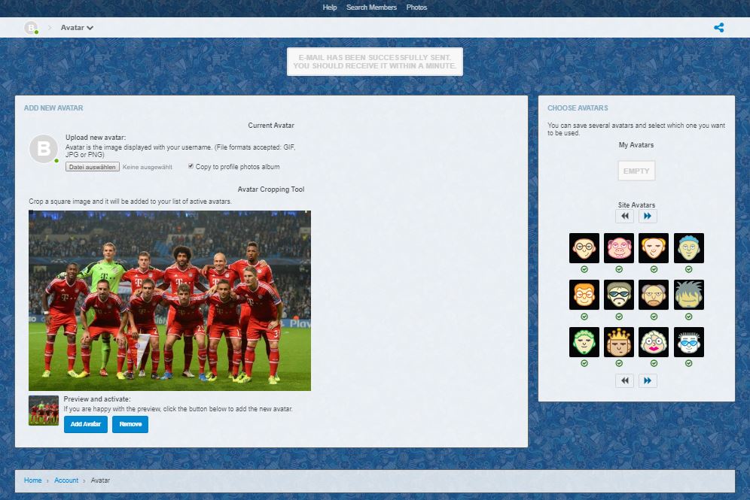Open Search Members in the top menu
The image size is (750, 500).
click(x=371, y=8)
